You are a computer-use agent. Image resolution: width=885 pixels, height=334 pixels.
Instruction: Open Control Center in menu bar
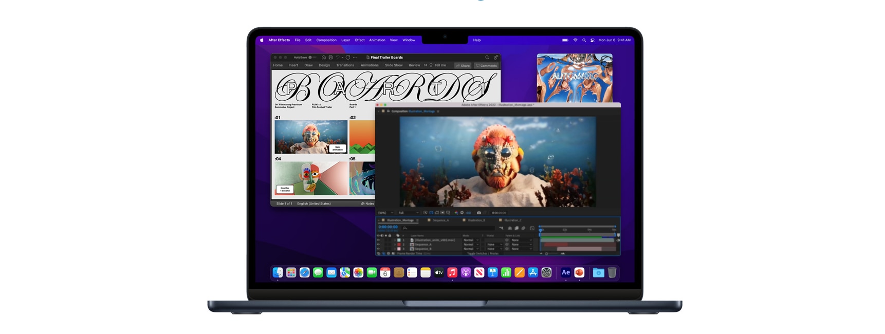tap(592, 40)
